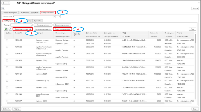Go forward with the right arrow
This screenshot has height=112, width=201.
[x=8, y=3]
